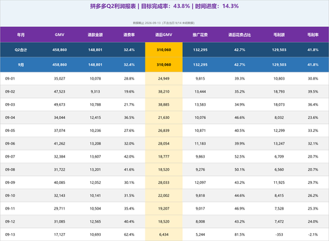Click gross margin 33.2%
Viewport: 329px width, 241px height.
[313, 131]
